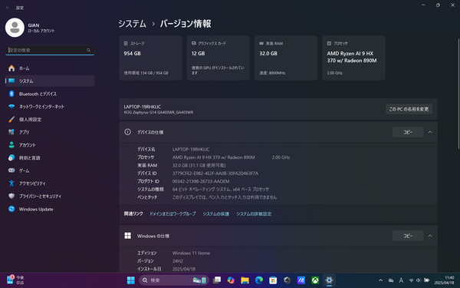
Task: Open システムの保護 link
Action: pos(216,214)
